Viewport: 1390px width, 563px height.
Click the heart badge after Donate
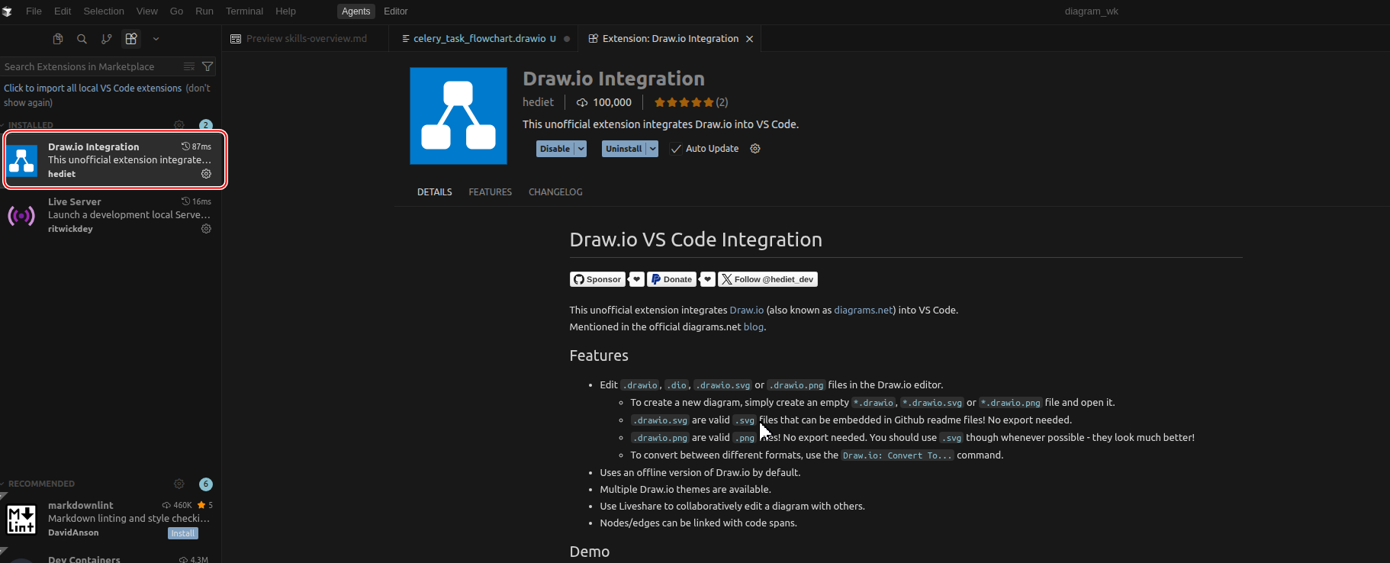(x=708, y=279)
